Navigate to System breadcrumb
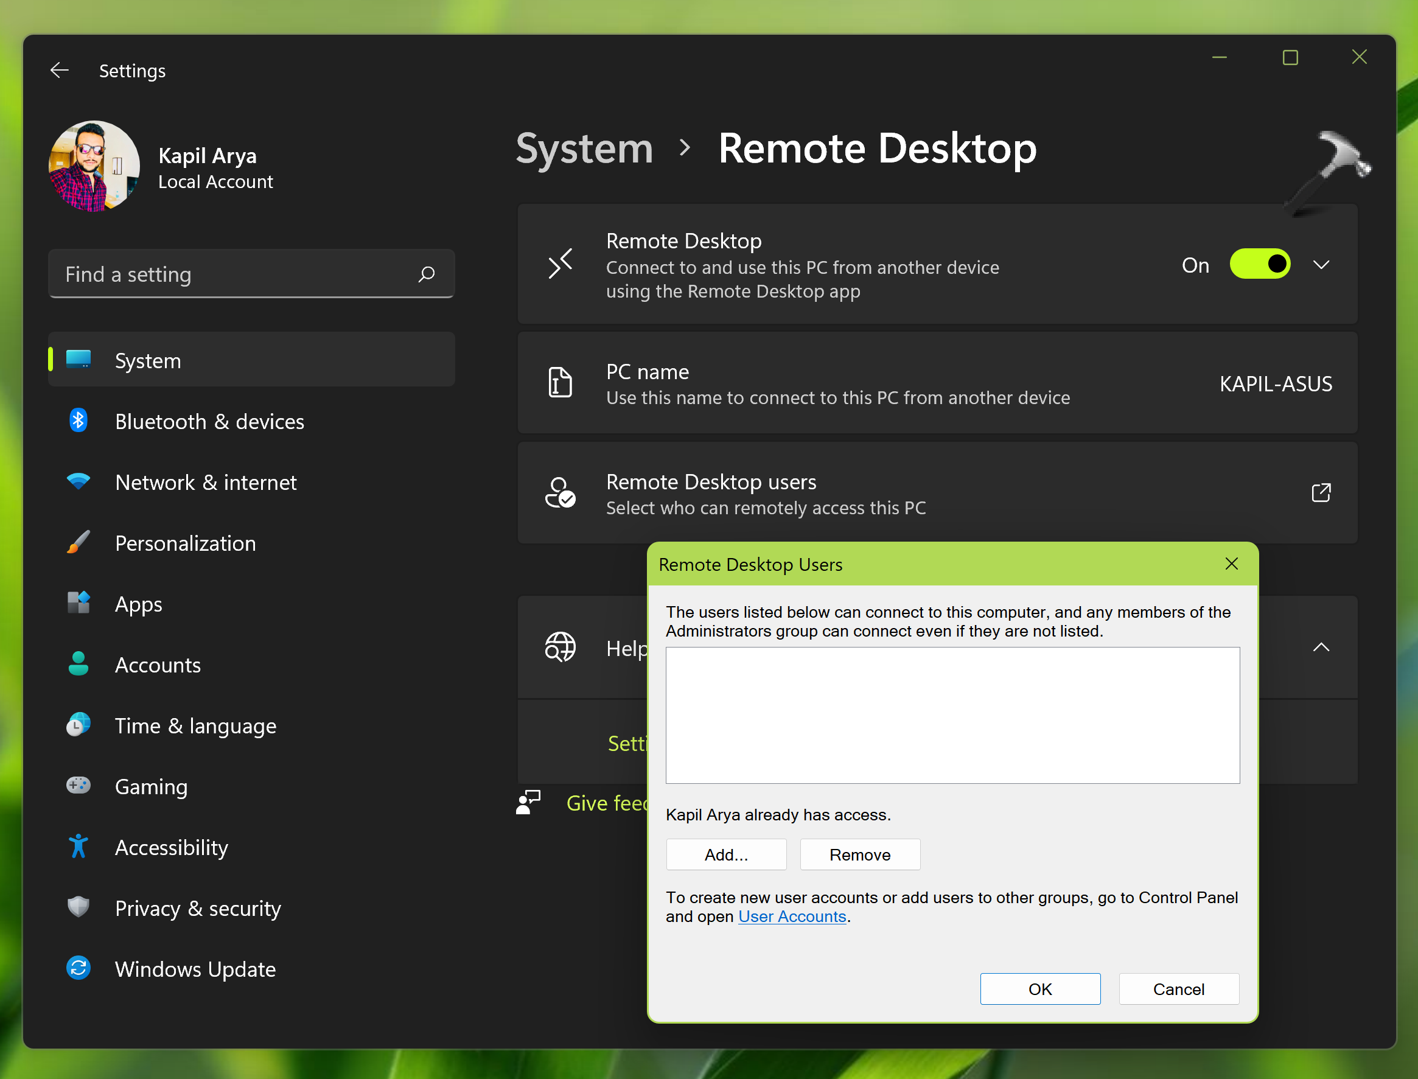Viewport: 1418px width, 1079px height. (584, 149)
